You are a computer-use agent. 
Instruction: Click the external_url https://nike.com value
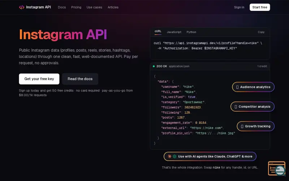point(206,128)
